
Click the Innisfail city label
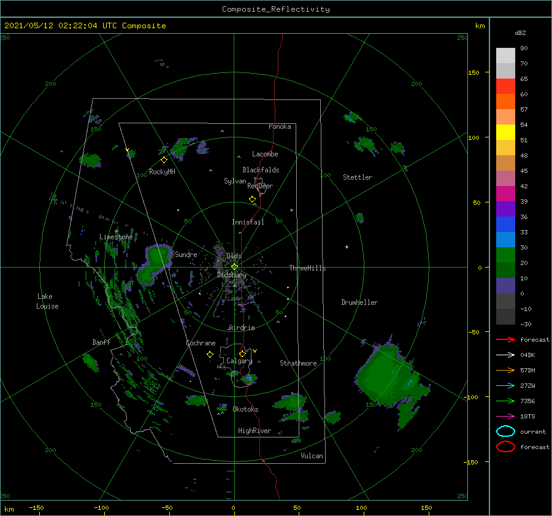point(248,222)
